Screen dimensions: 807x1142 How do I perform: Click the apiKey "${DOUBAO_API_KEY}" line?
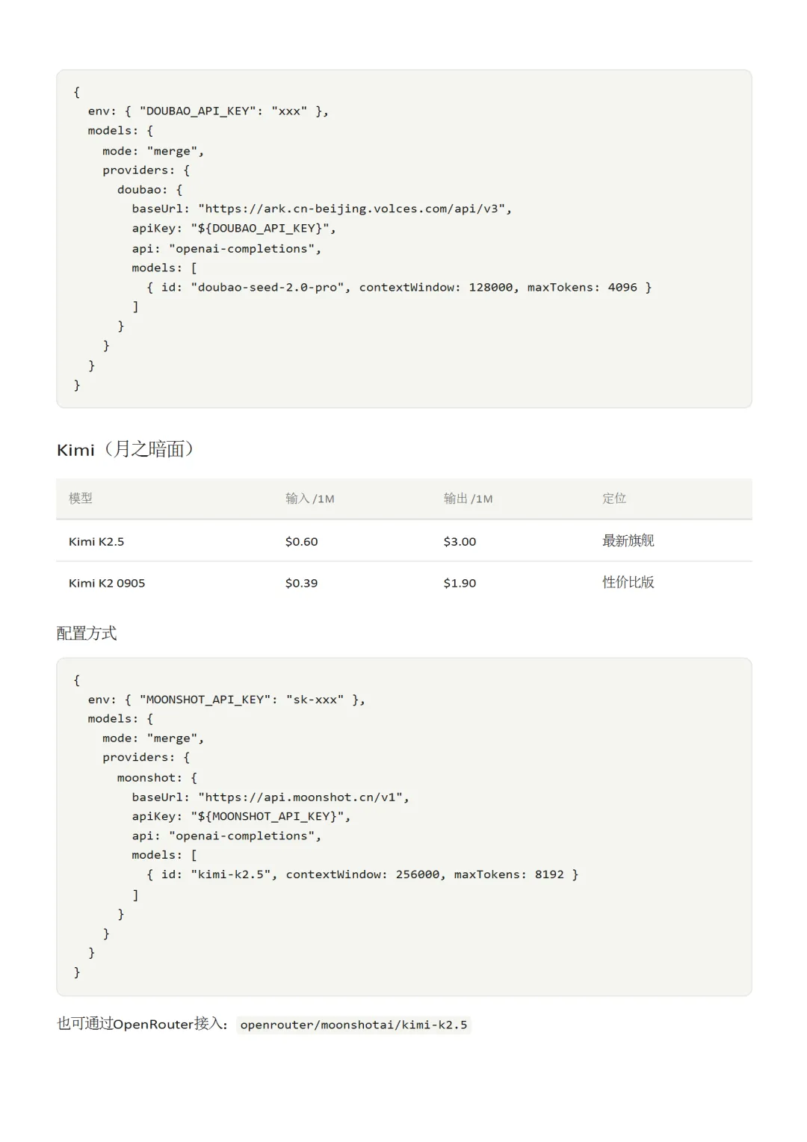pyautogui.click(x=234, y=229)
